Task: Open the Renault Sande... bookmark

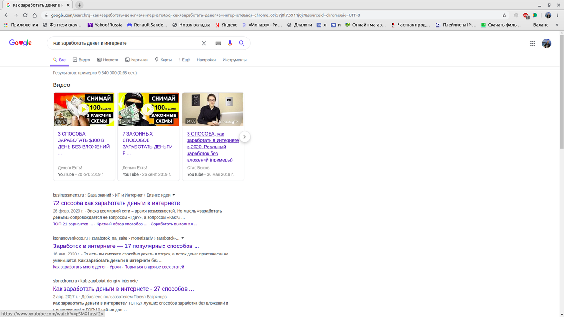Action: (147, 25)
